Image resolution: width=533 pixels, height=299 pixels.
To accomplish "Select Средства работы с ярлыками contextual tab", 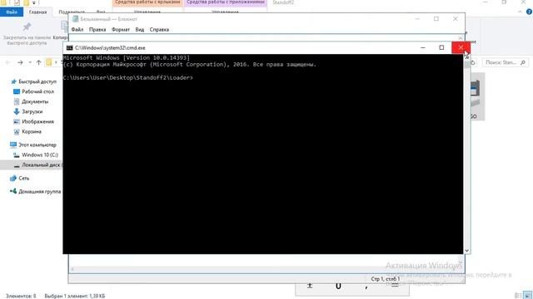I will click(x=147, y=2).
